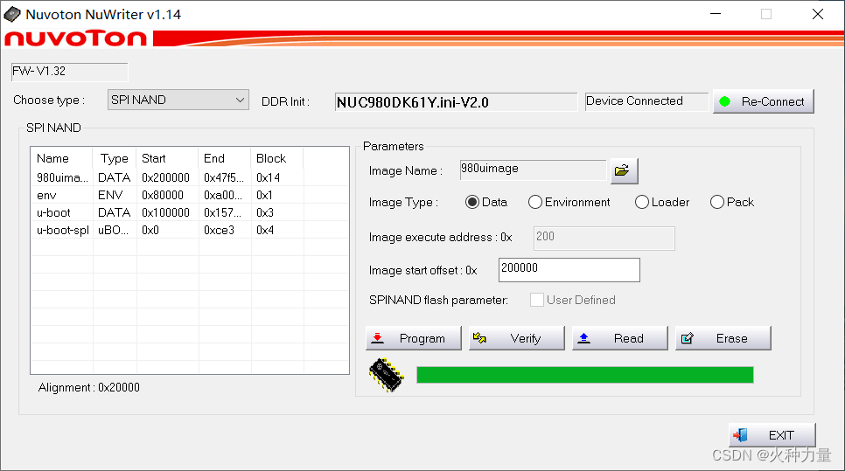Screen dimensions: 845x471
Task: Click the Nuvoton logo
Action: click(x=75, y=38)
